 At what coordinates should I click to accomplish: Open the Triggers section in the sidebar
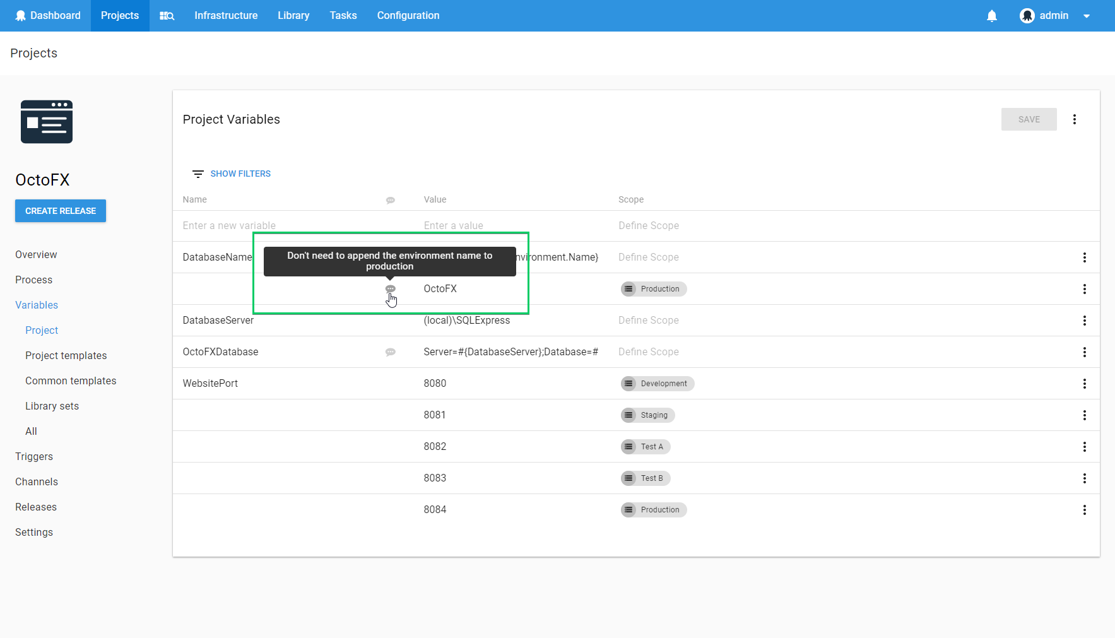(34, 456)
